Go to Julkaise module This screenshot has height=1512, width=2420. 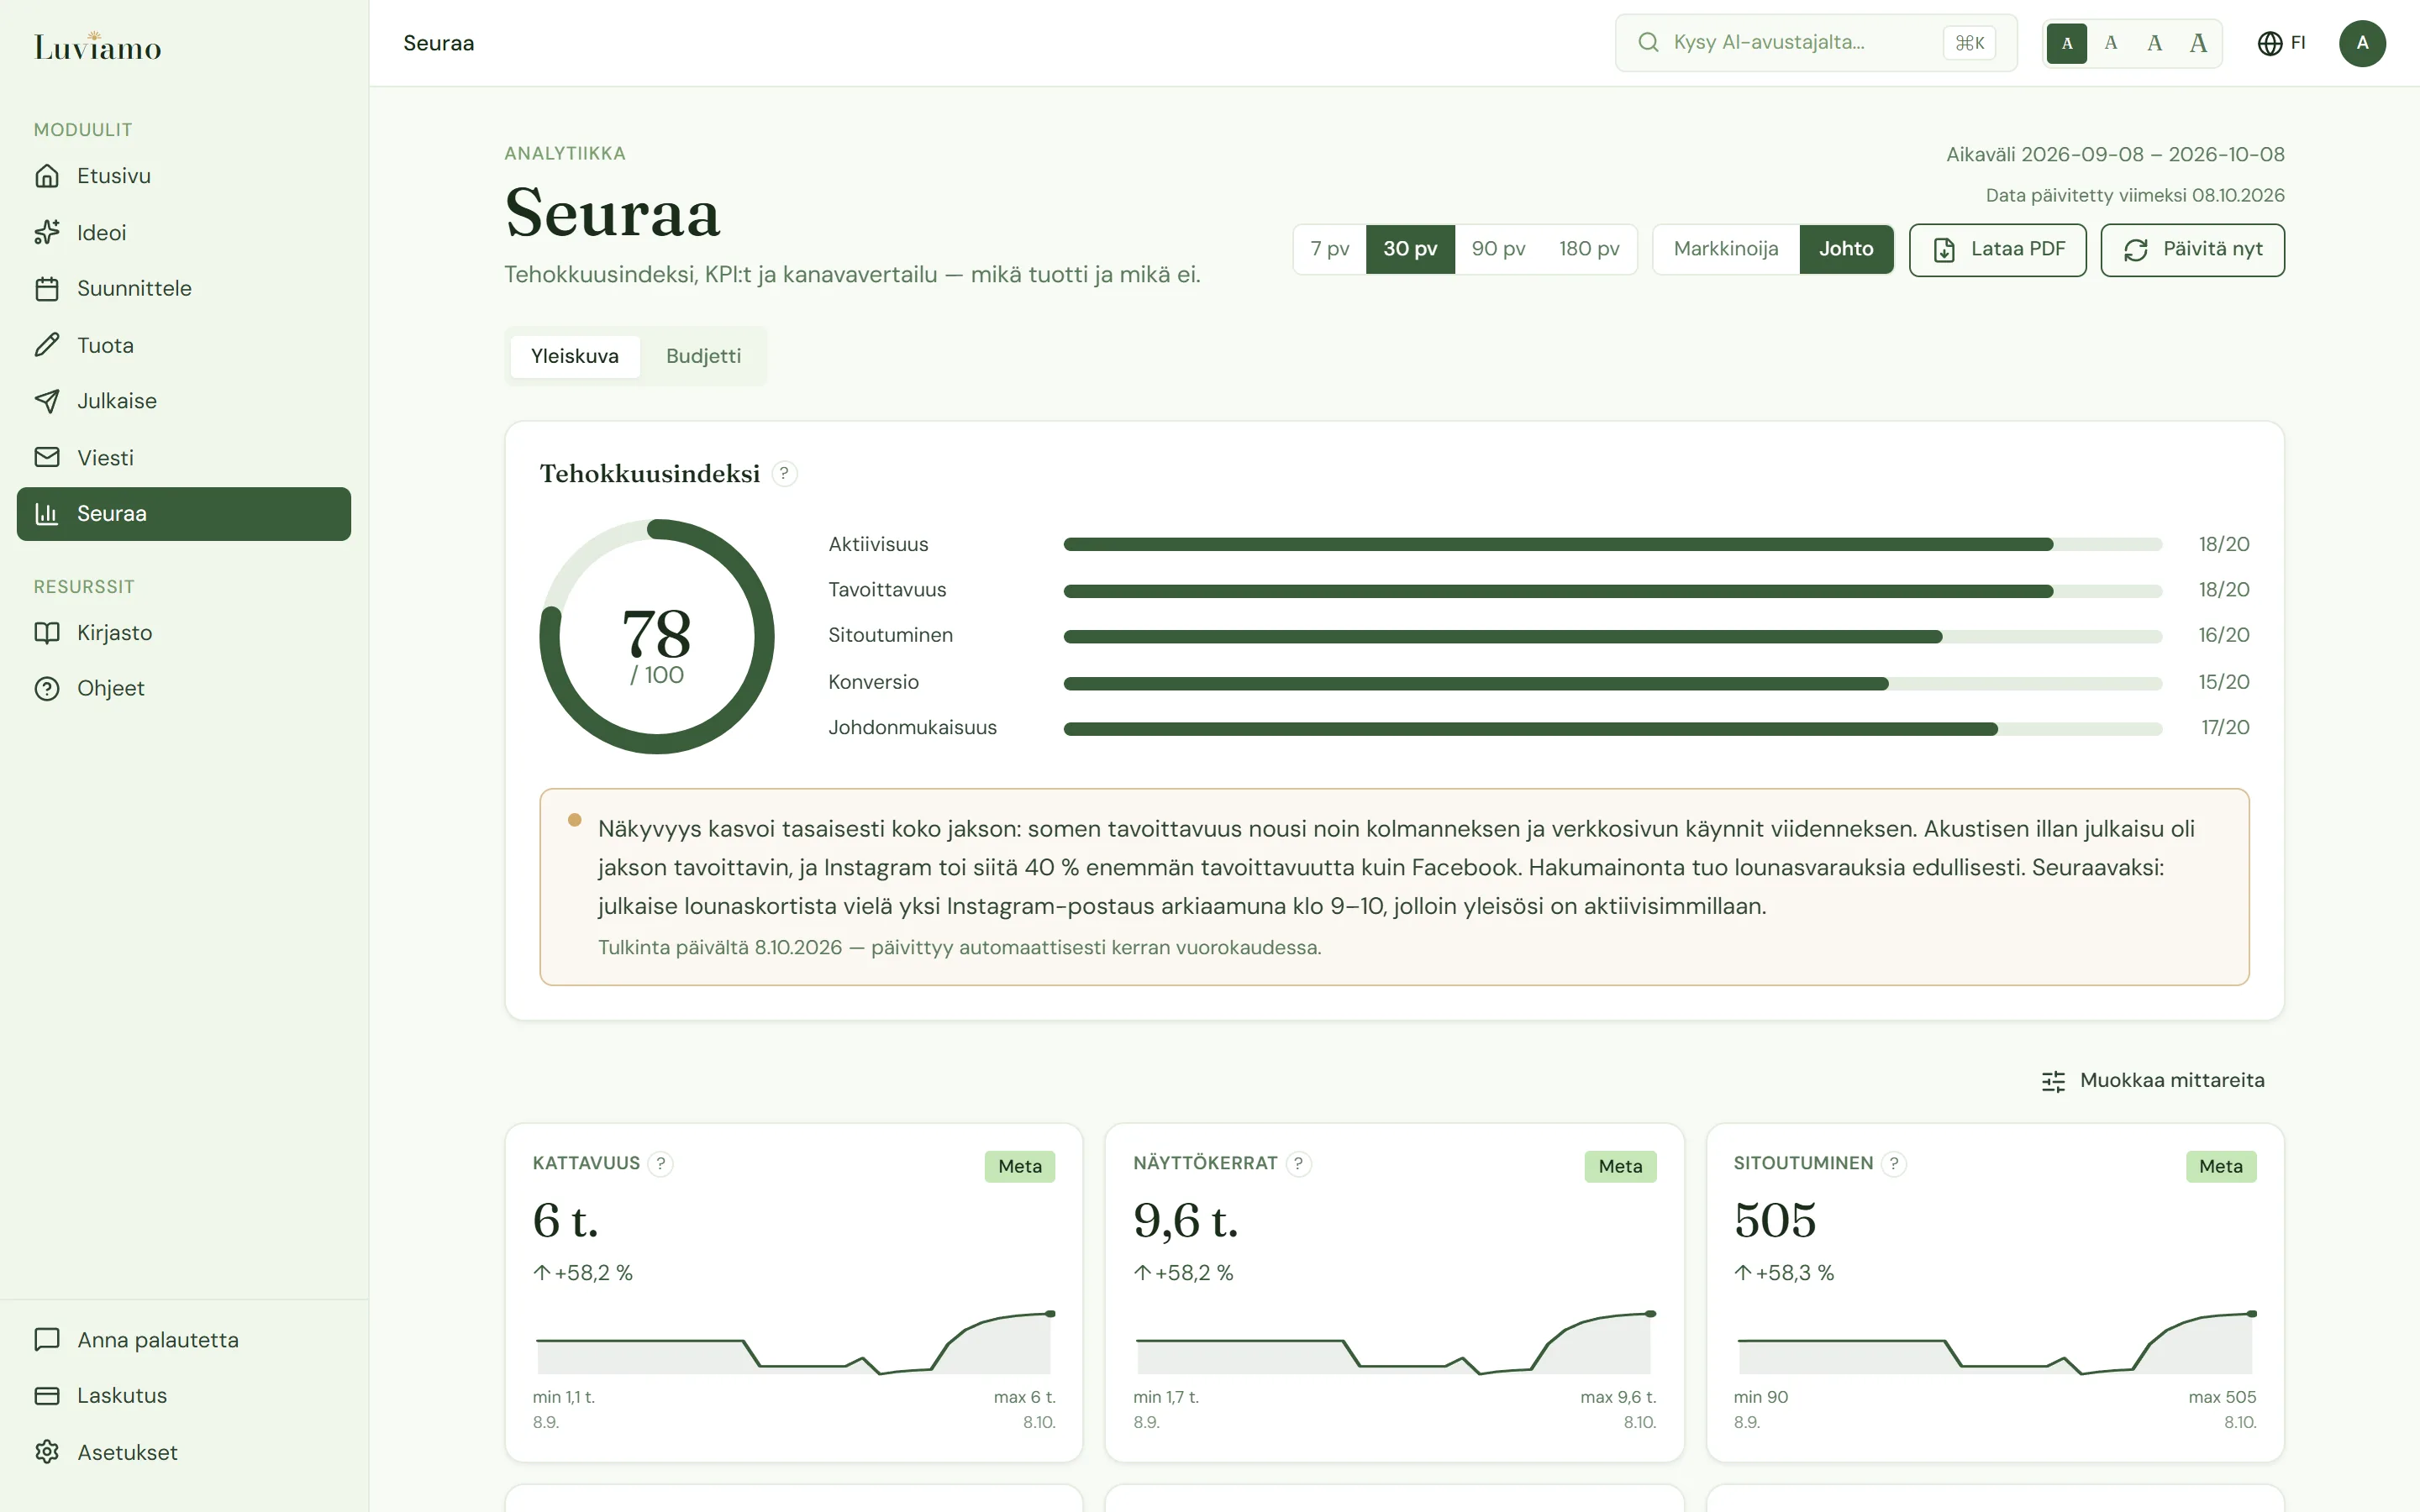184,401
